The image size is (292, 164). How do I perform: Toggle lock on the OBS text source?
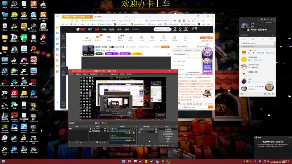(x=108, y=129)
